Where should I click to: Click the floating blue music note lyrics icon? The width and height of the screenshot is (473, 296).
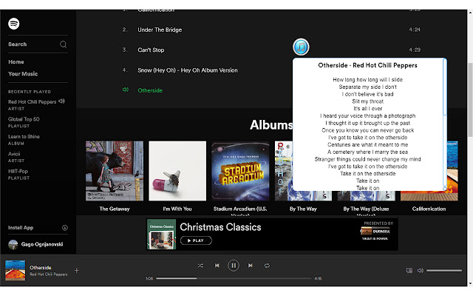(301, 47)
